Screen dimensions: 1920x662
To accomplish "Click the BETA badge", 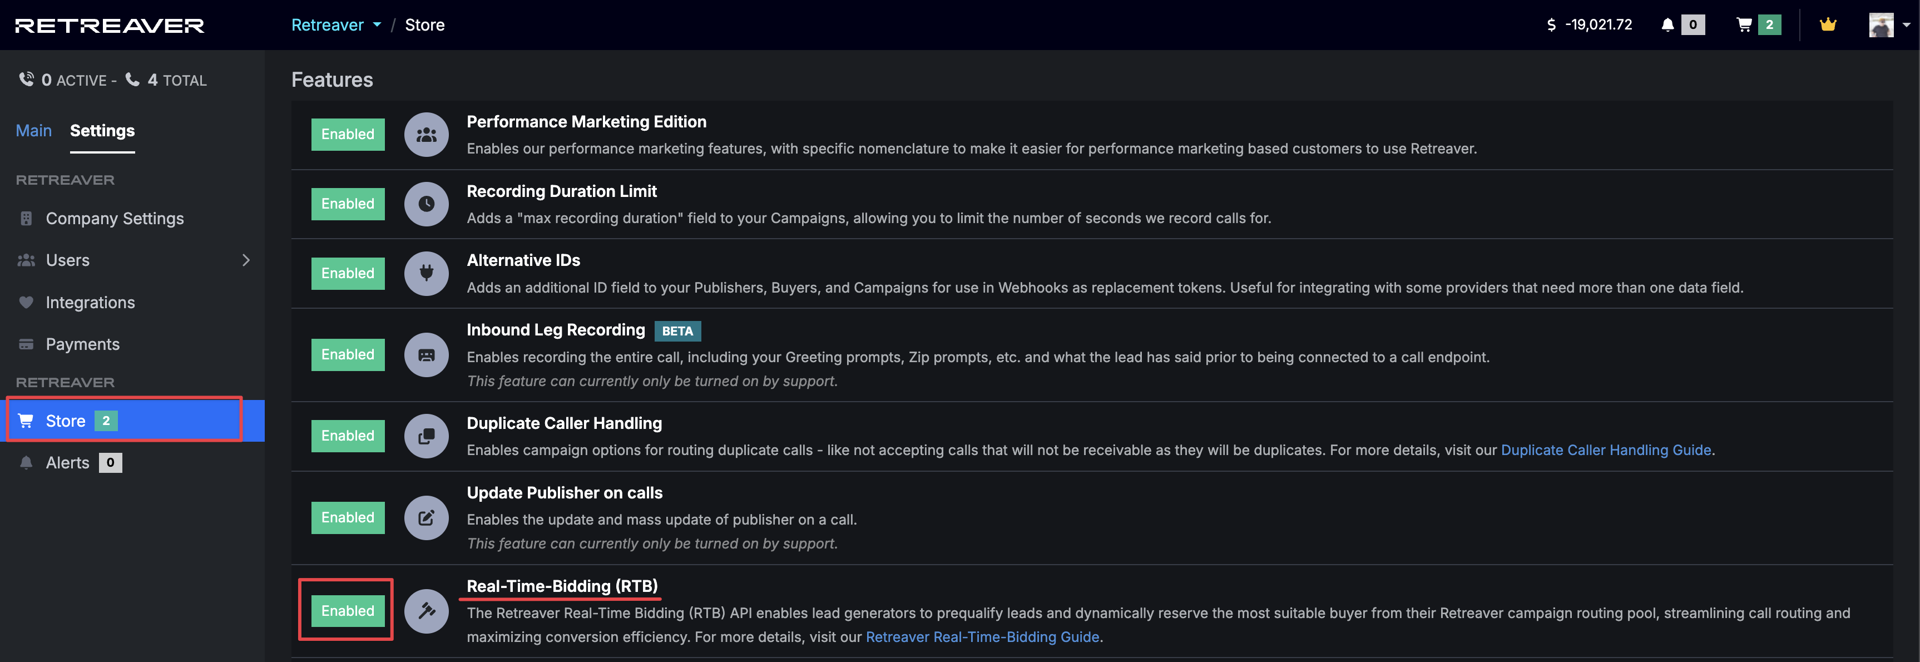I will click(677, 331).
